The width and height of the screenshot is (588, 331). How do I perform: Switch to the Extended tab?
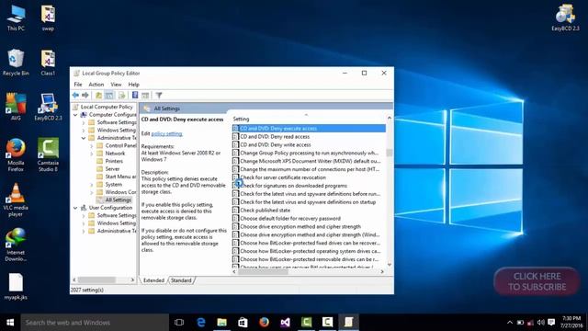click(x=153, y=280)
